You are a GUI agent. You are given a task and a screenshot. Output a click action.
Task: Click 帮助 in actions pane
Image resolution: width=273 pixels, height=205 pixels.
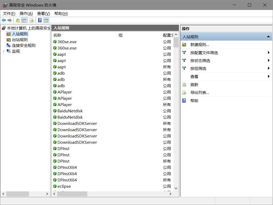point(194,101)
